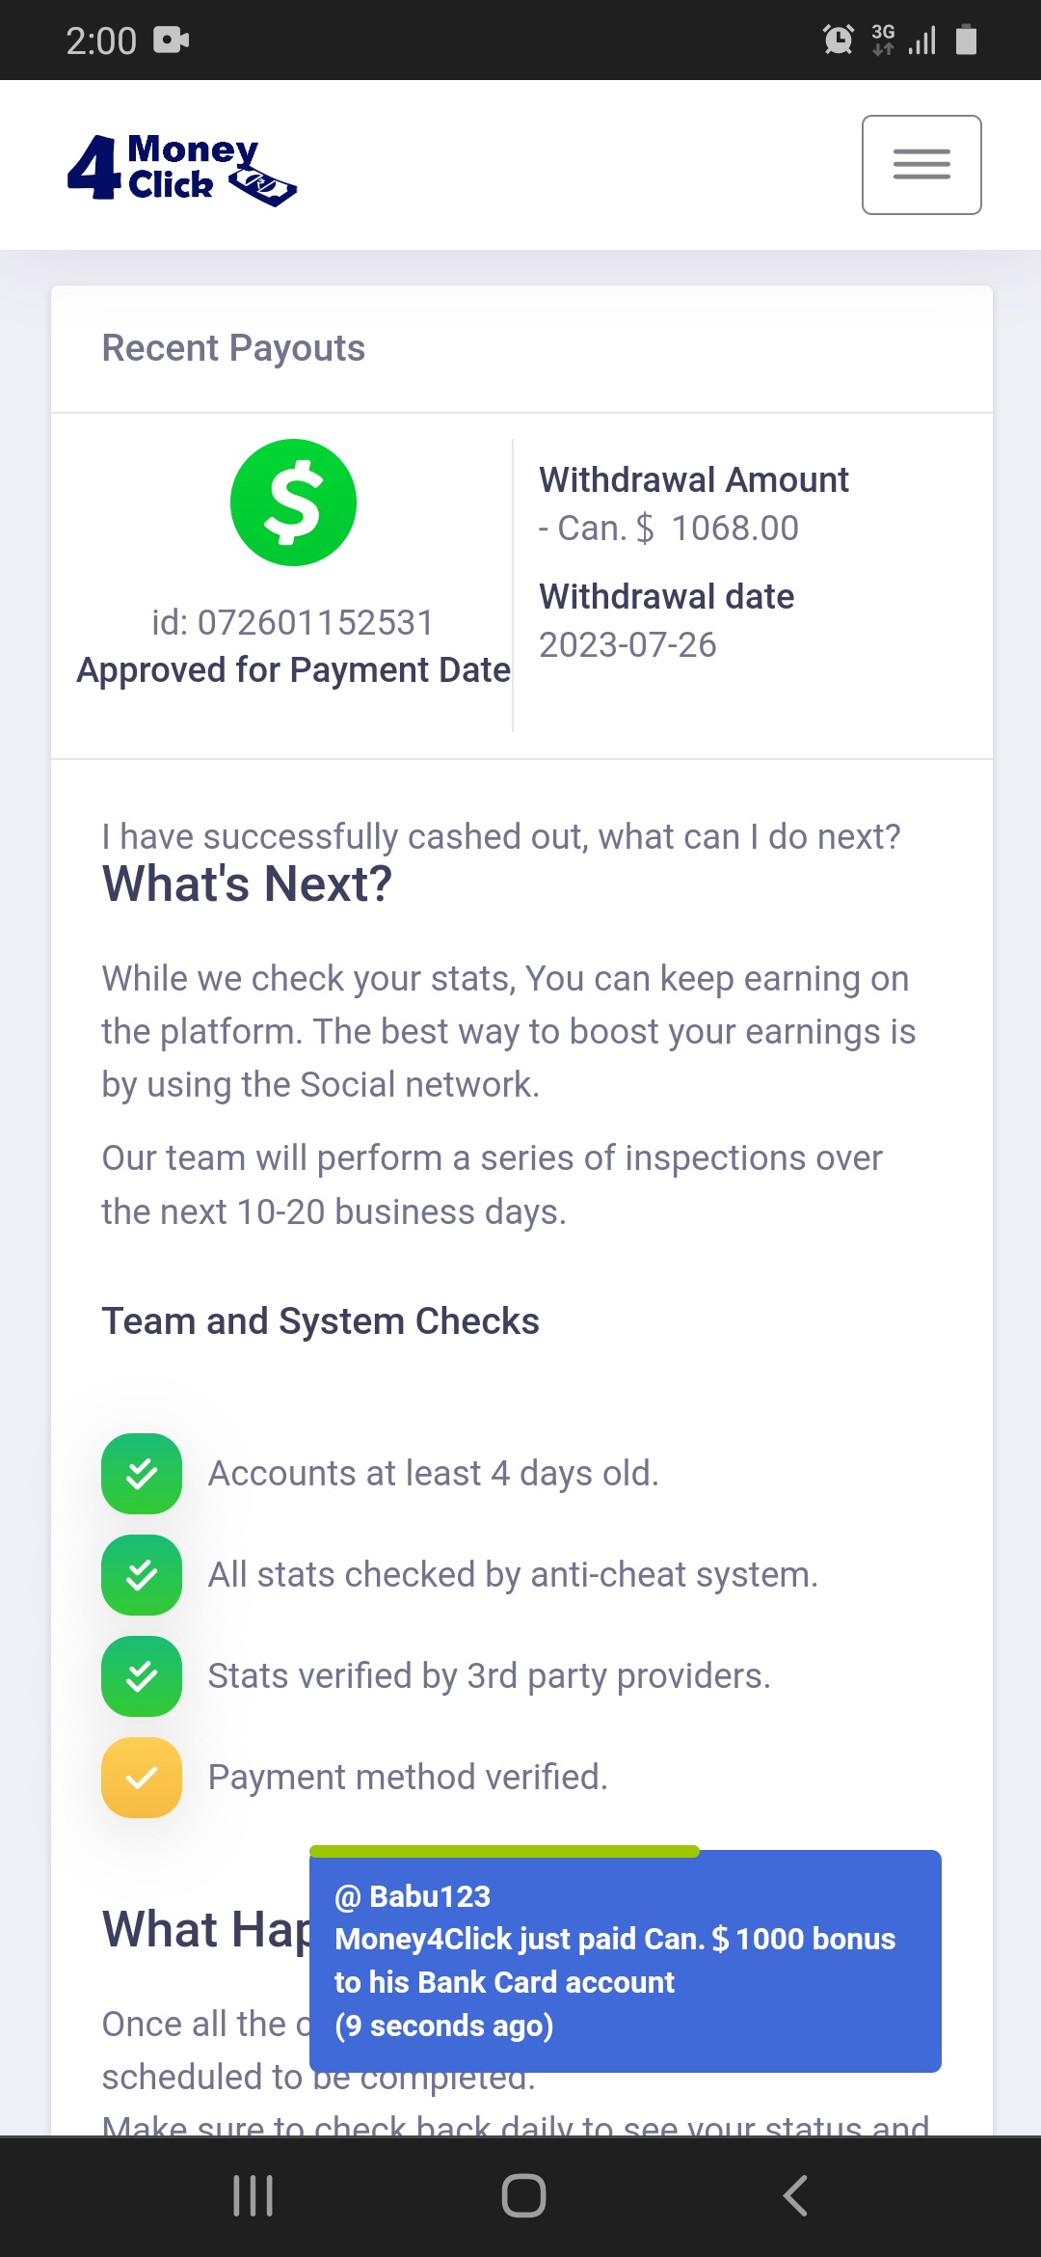1041x2257 pixels.
Task: Tap the alarm icon in status bar
Action: tap(838, 40)
